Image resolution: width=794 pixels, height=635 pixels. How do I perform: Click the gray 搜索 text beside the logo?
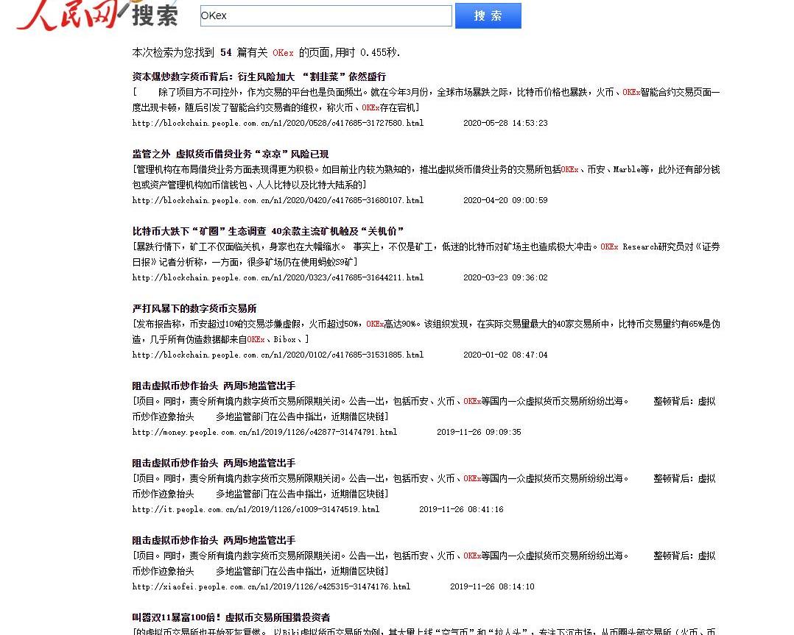click(x=155, y=16)
